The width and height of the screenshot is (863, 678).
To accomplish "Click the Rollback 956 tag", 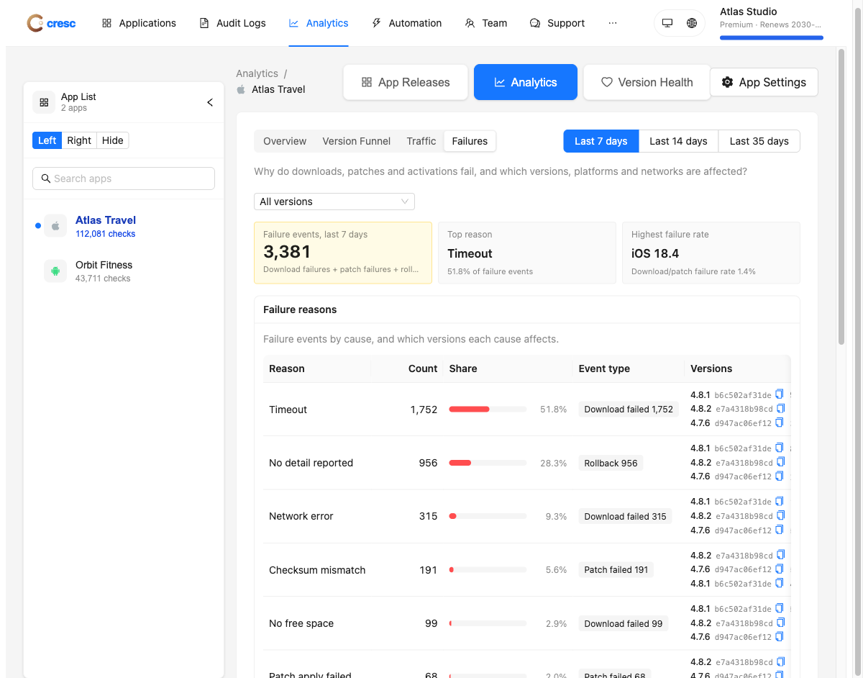I will coord(611,463).
